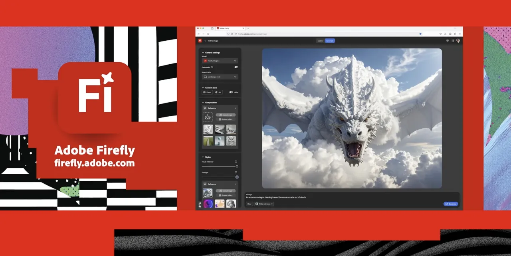
Task: Collapse Composition section
Action: click(x=203, y=103)
